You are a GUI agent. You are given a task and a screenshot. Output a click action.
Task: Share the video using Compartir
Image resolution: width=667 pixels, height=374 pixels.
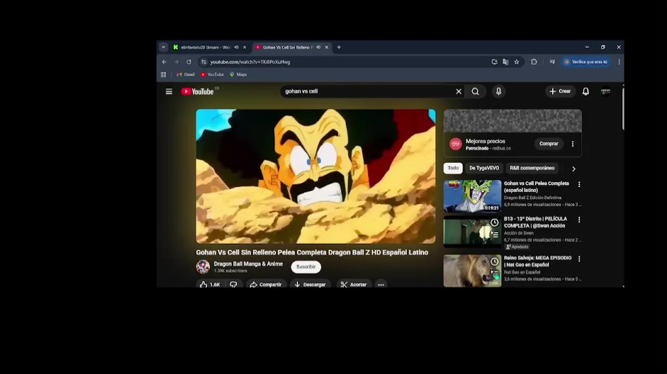coord(265,285)
